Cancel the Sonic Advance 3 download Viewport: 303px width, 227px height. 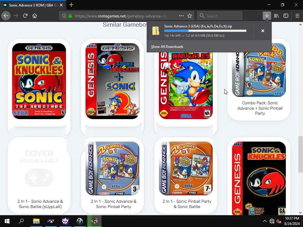point(263,31)
